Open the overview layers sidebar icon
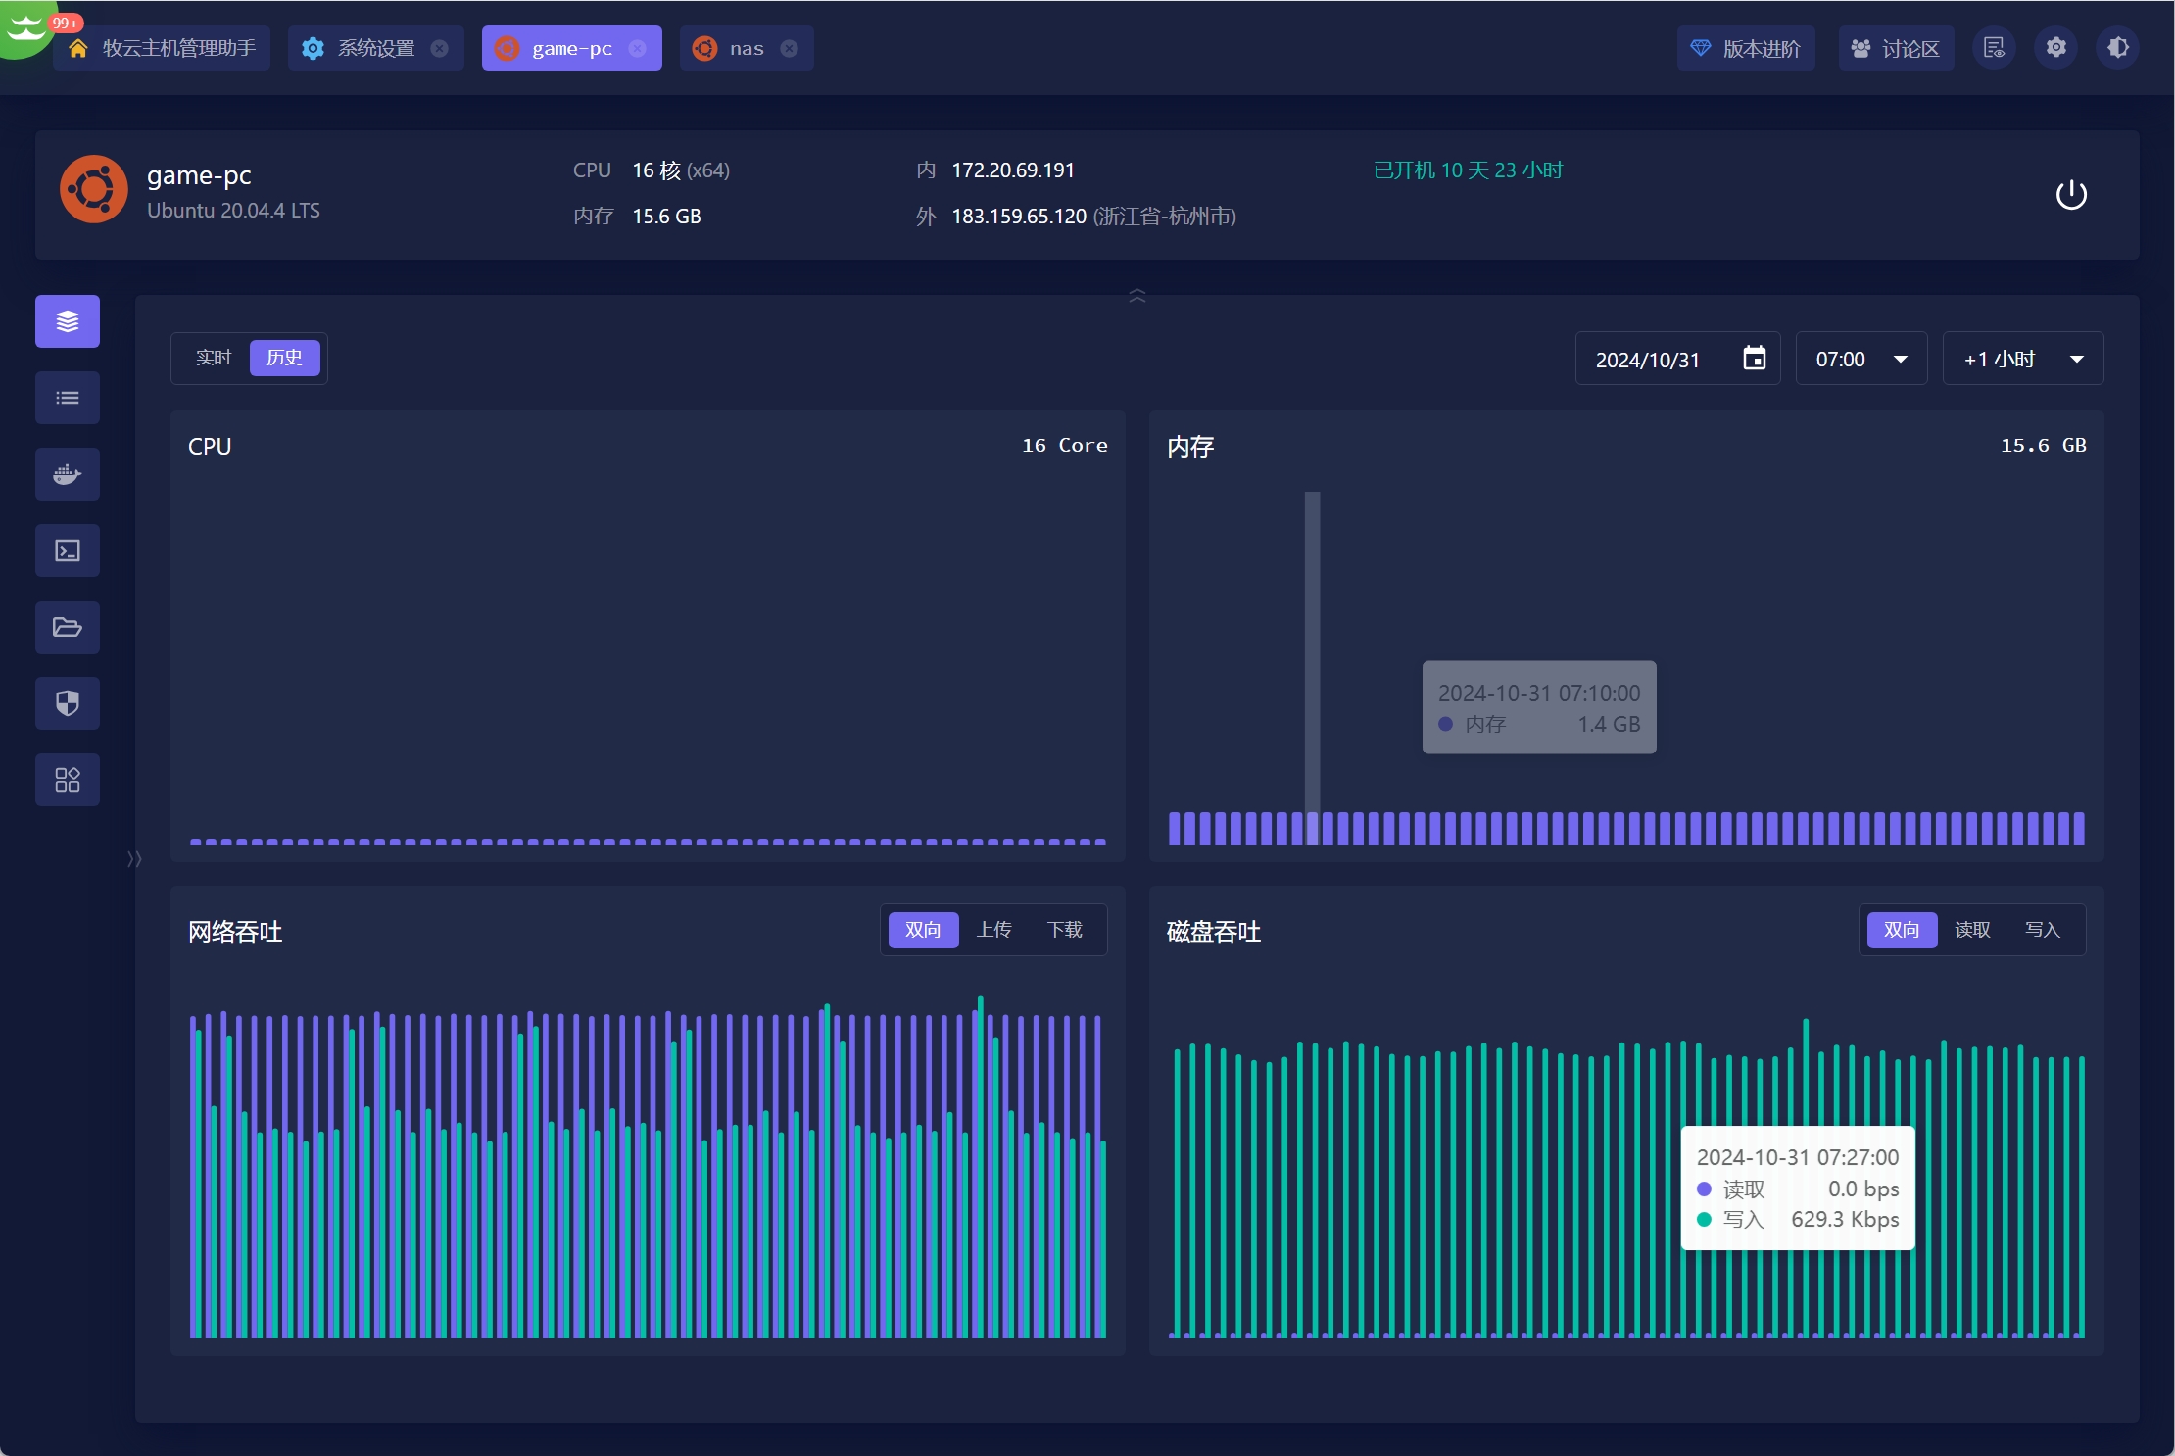The width and height of the screenshot is (2175, 1456). [68, 321]
